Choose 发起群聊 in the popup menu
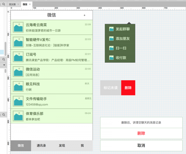 120,29
